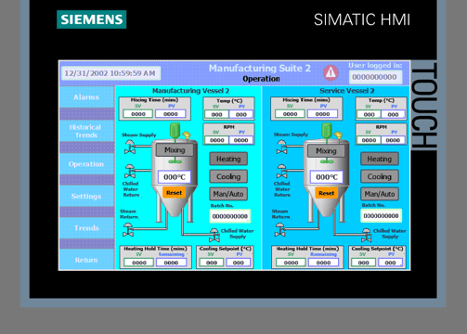
Task: Set RPM SV for Manufacturing Vessel 2
Action: [216, 140]
